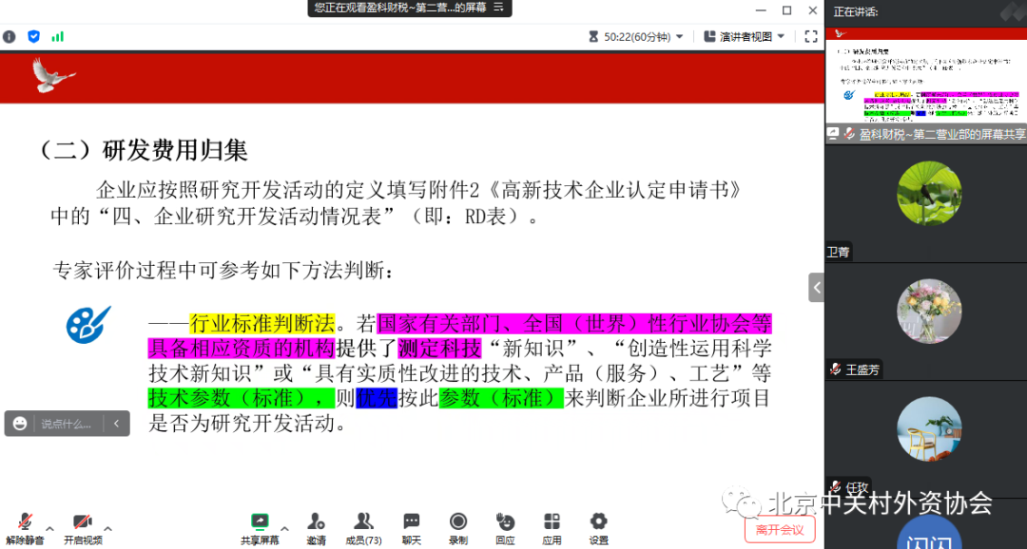Select the shared screen thumbnail in the side panel
The height and width of the screenshot is (549, 1027).
[x=925, y=75]
